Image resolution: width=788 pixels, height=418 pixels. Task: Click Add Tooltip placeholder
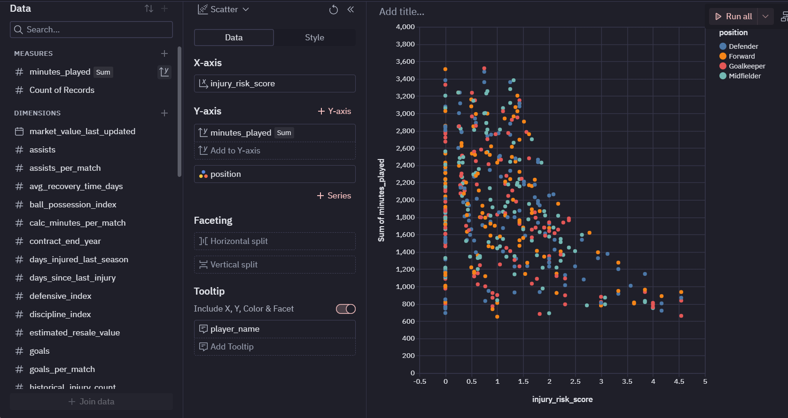274,347
